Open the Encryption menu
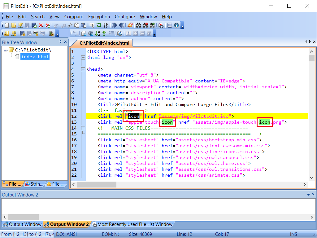 click(99, 17)
